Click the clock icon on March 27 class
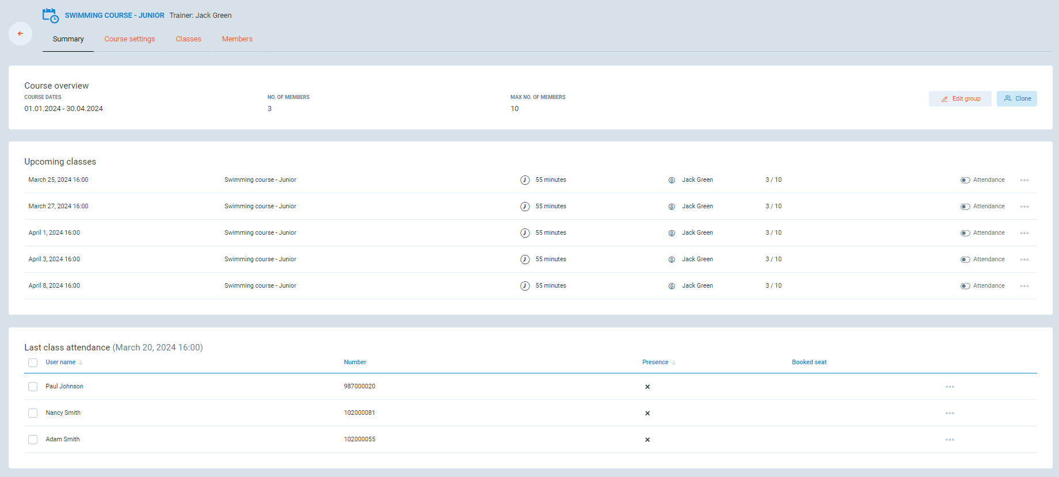1059x477 pixels. pos(525,207)
